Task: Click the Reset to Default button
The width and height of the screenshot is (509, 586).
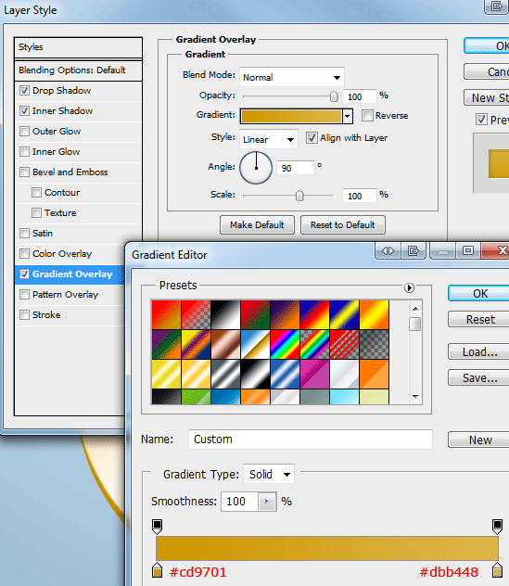Action: [x=343, y=225]
